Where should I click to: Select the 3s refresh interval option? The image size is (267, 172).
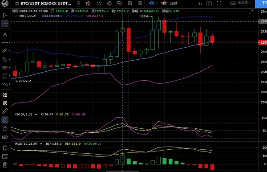(x=200, y=4)
